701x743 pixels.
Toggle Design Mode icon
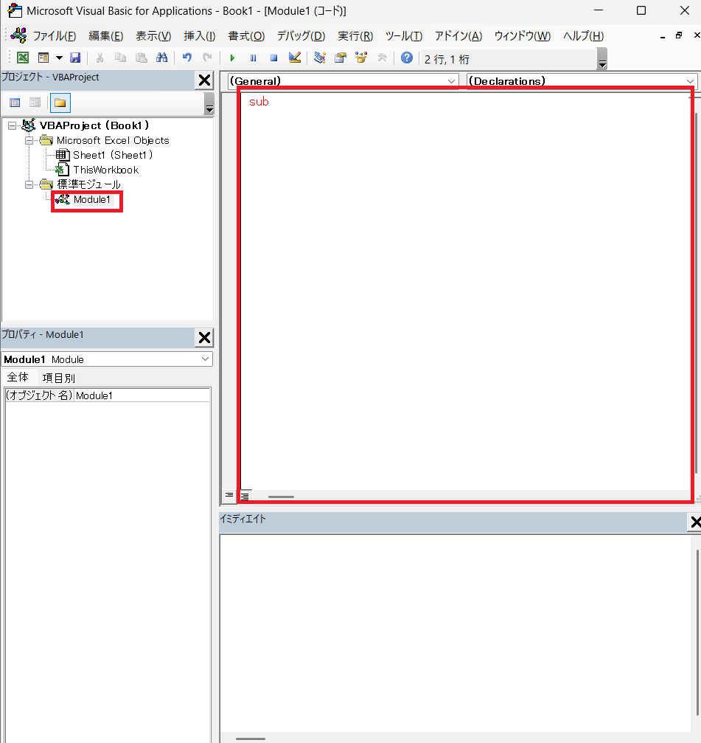[x=294, y=58]
